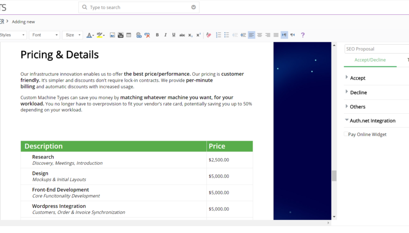Clear formatting with the eraser icon

208,35
